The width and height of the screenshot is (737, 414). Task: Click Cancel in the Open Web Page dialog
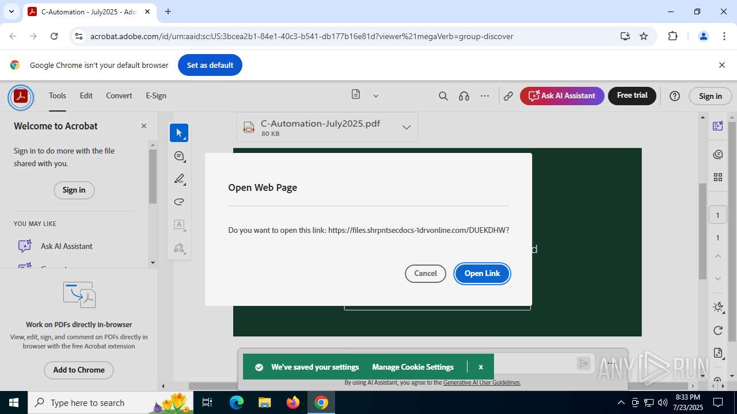coord(426,273)
